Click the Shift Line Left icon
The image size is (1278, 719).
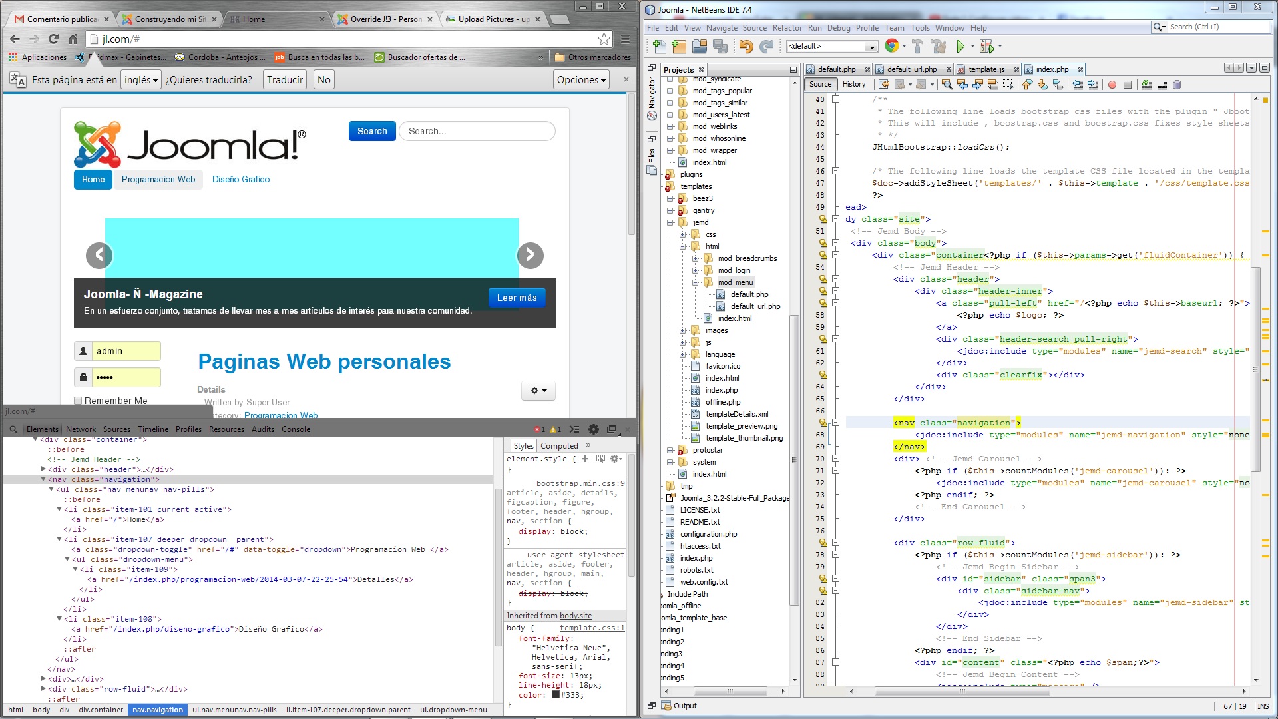tap(1078, 85)
